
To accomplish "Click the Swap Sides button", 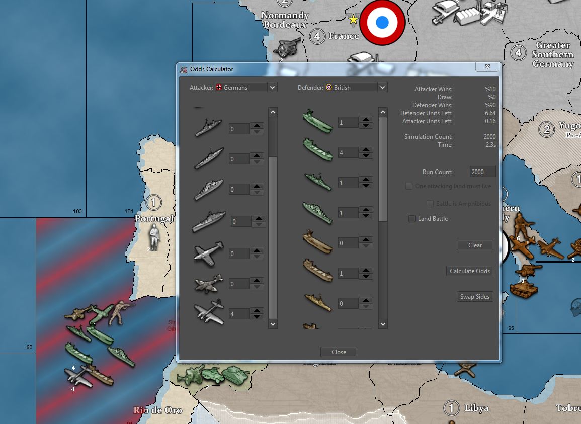I will (x=475, y=297).
